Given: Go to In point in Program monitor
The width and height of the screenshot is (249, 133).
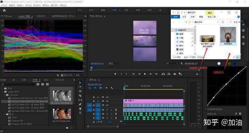Looking at the screenshot, I should 134,74.
